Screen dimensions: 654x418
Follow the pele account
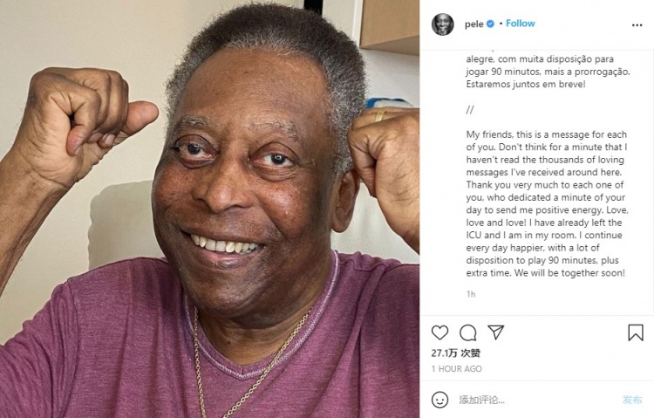tap(520, 24)
